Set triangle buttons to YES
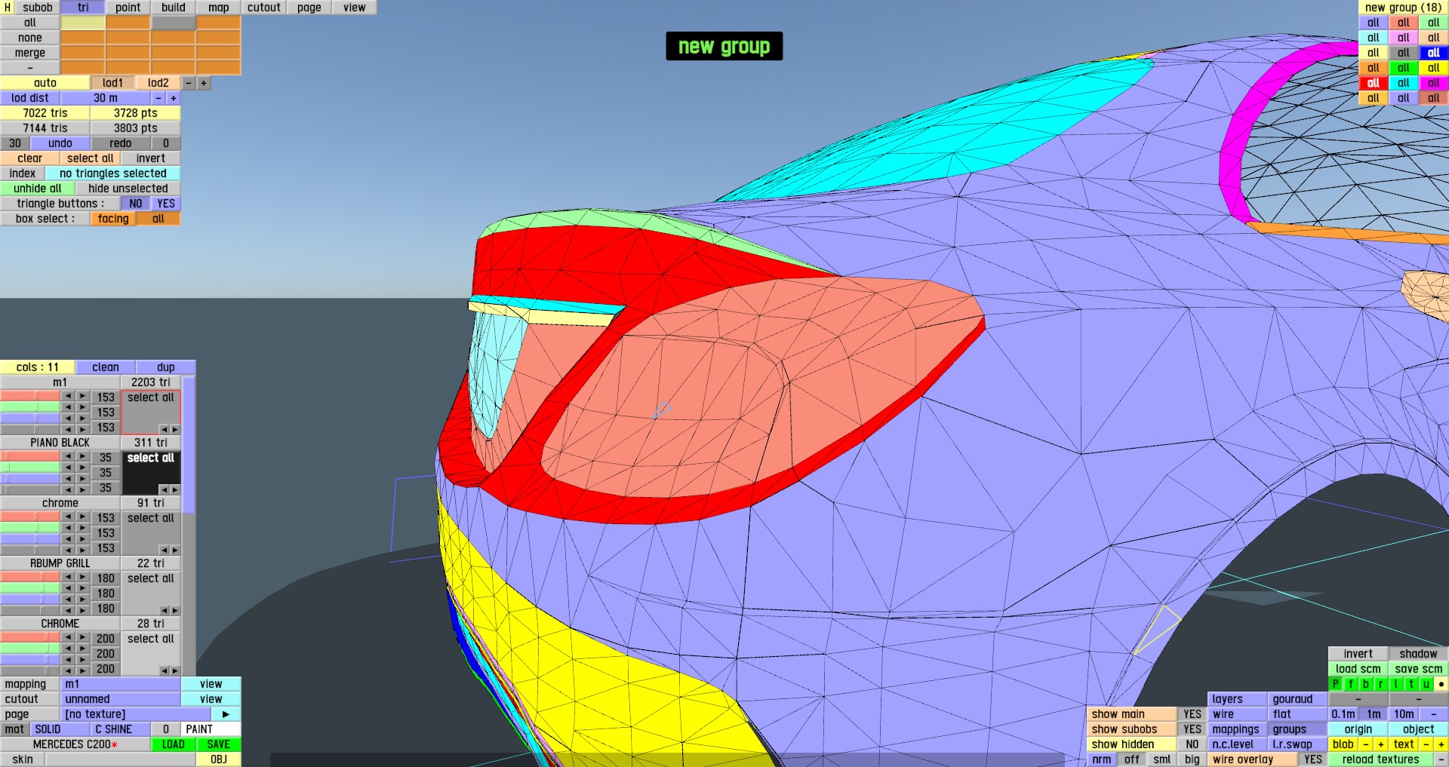This screenshot has width=1449, height=767. tap(166, 204)
